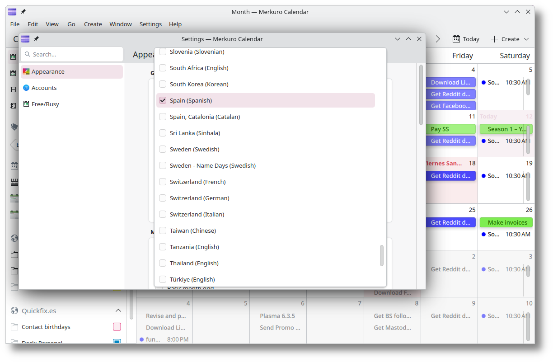Open the Go menu
The height and width of the screenshot is (362, 553).
(71, 24)
